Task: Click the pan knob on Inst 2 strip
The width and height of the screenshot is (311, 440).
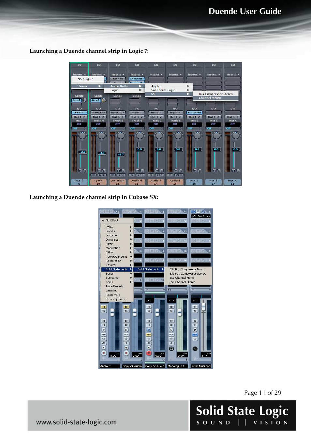Action: (82, 136)
